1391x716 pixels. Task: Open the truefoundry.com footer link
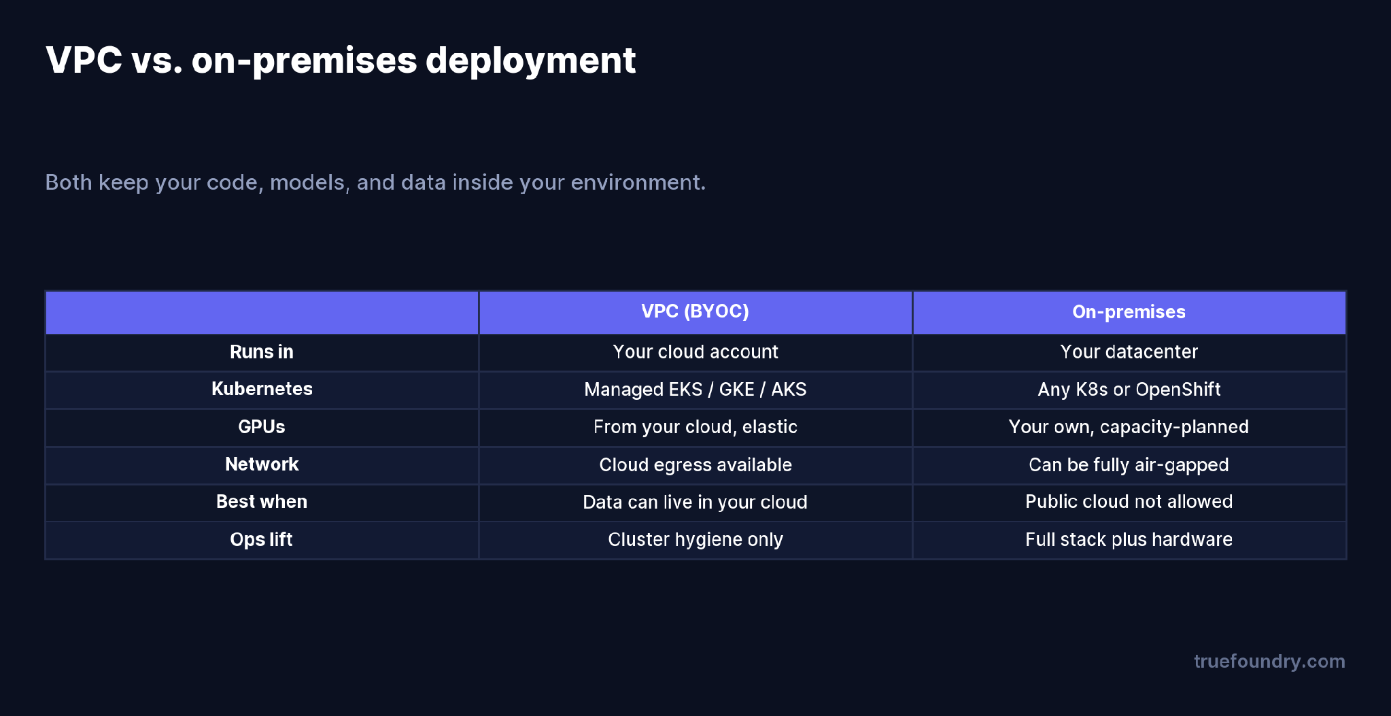(1269, 662)
